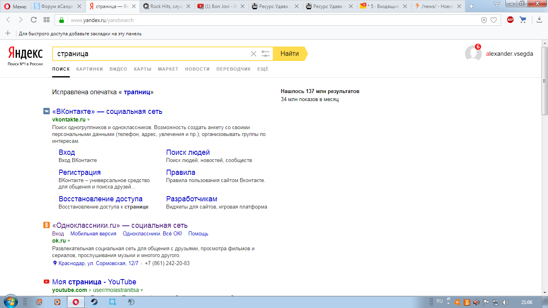Open Steam from the Windows taskbar

[94, 302]
